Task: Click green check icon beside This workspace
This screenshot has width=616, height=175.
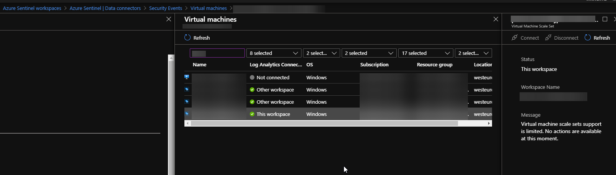Action: pos(252,114)
